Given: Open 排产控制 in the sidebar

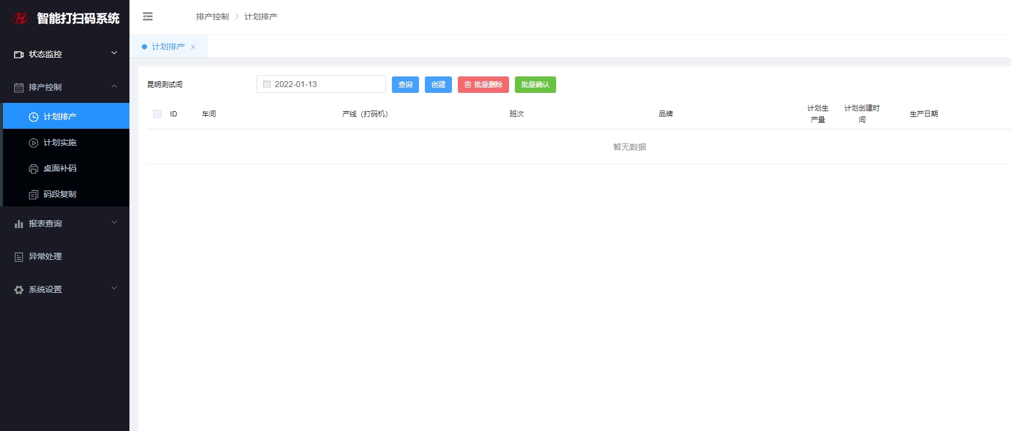Looking at the screenshot, I should coord(65,87).
